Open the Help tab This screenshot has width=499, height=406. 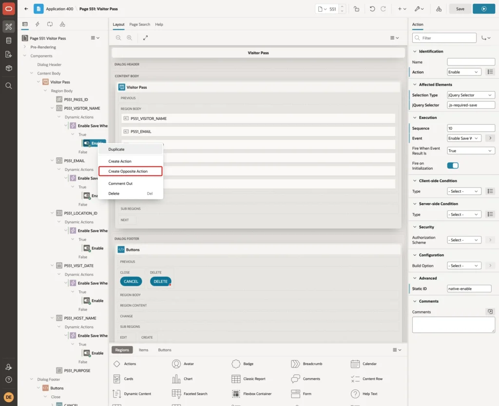pos(159,24)
